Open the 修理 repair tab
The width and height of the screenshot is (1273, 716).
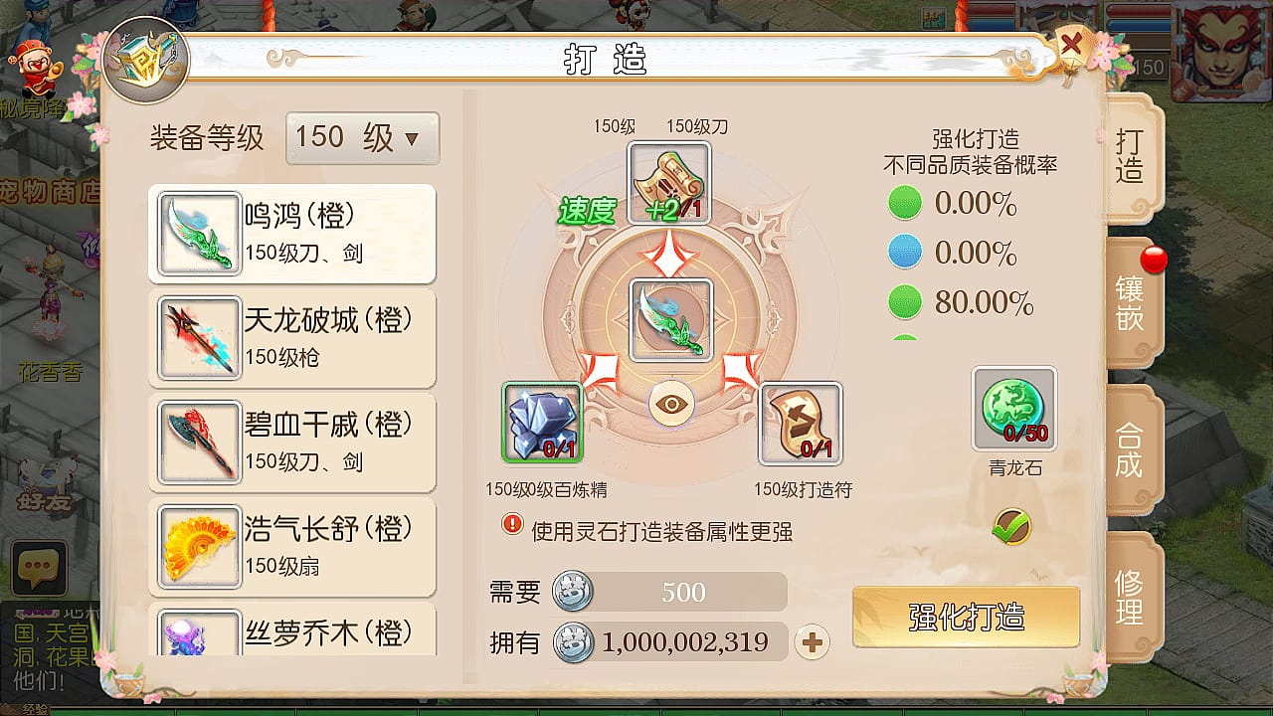click(x=1131, y=597)
